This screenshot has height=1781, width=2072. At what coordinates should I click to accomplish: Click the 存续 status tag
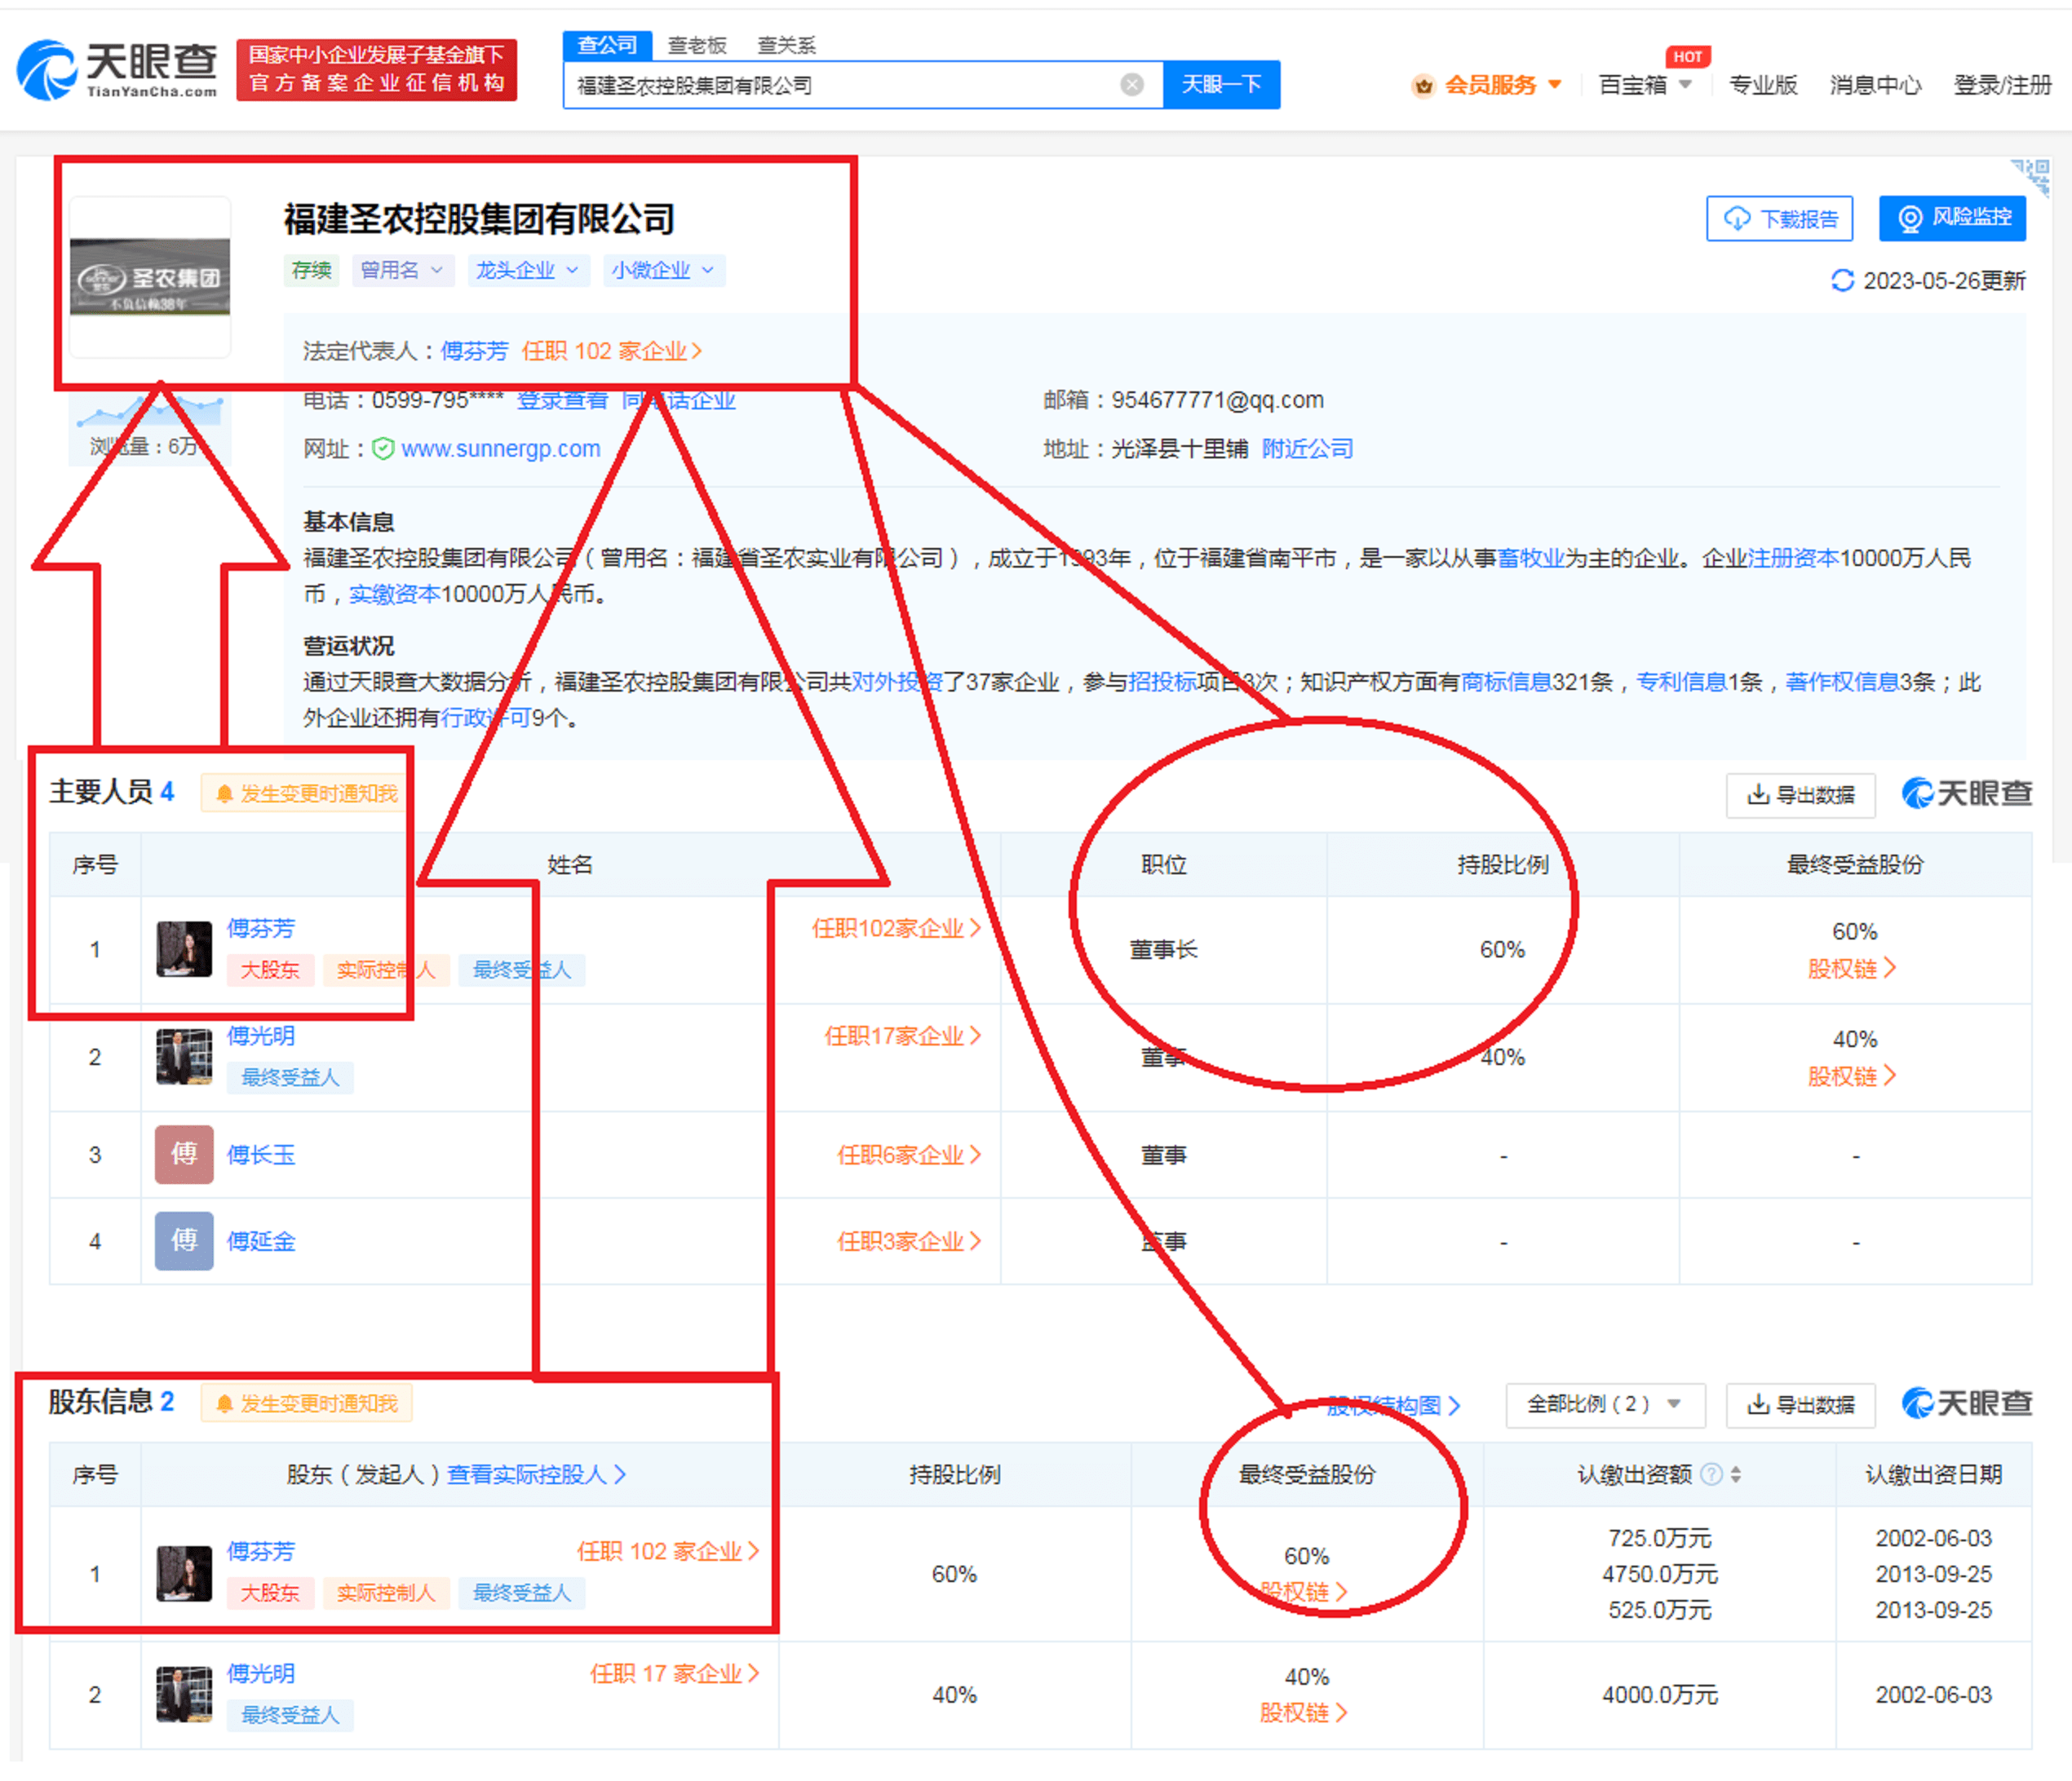click(x=311, y=270)
